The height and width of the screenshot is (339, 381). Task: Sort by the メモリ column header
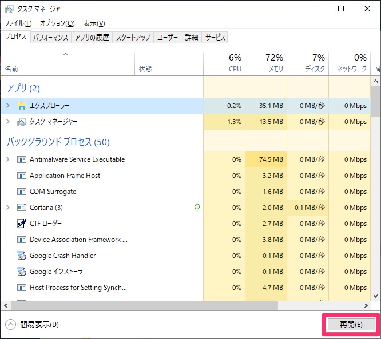click(x=266, y=63)
